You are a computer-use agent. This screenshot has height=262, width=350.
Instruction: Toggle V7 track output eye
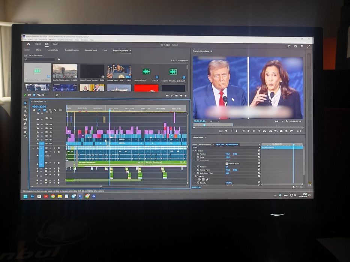51,118
